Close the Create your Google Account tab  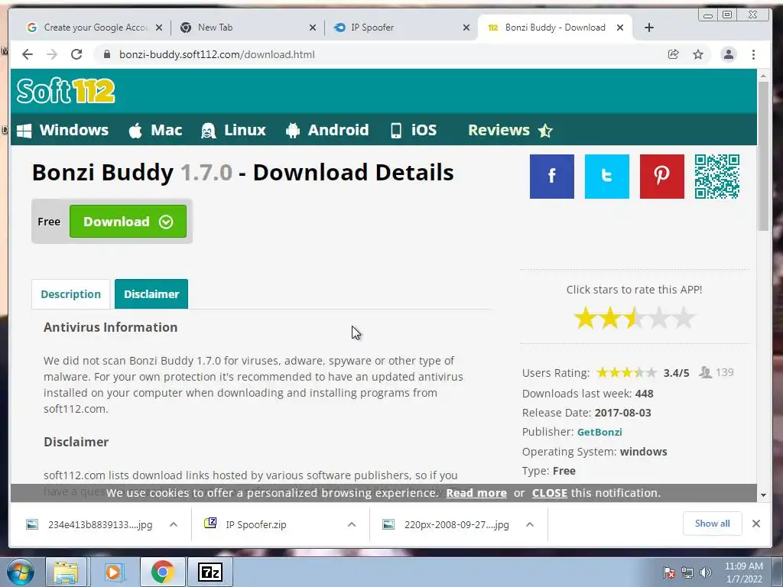coord(159,28)
